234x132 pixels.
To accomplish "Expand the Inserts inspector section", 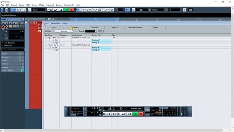I will tap(12, 54).
